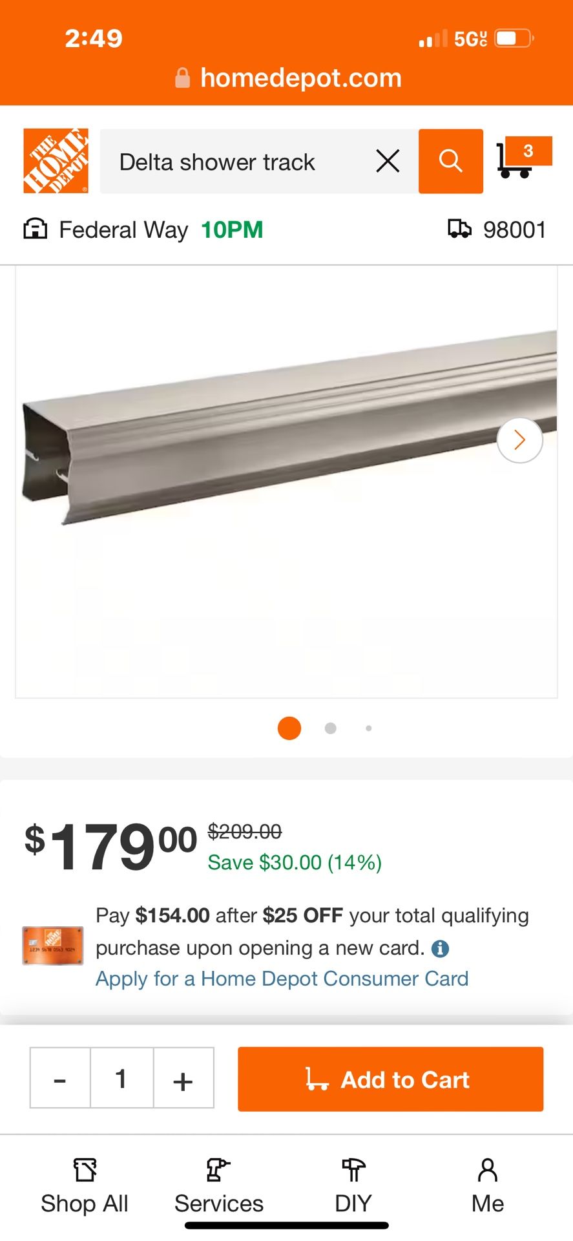Tap the Home Depot credit card image
Viewport: 573px width, 1241px height.
pyautogui.click(x=53, y=946)
